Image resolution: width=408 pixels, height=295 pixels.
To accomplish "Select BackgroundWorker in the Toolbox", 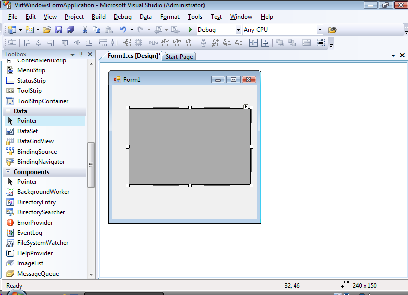I will (x=43, y=192).
